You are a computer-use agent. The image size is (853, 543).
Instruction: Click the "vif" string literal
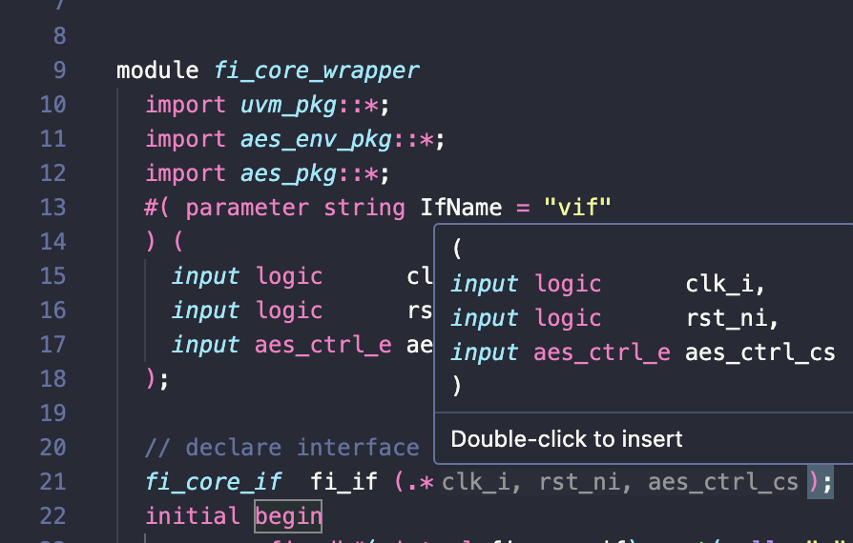coord(576,208)
